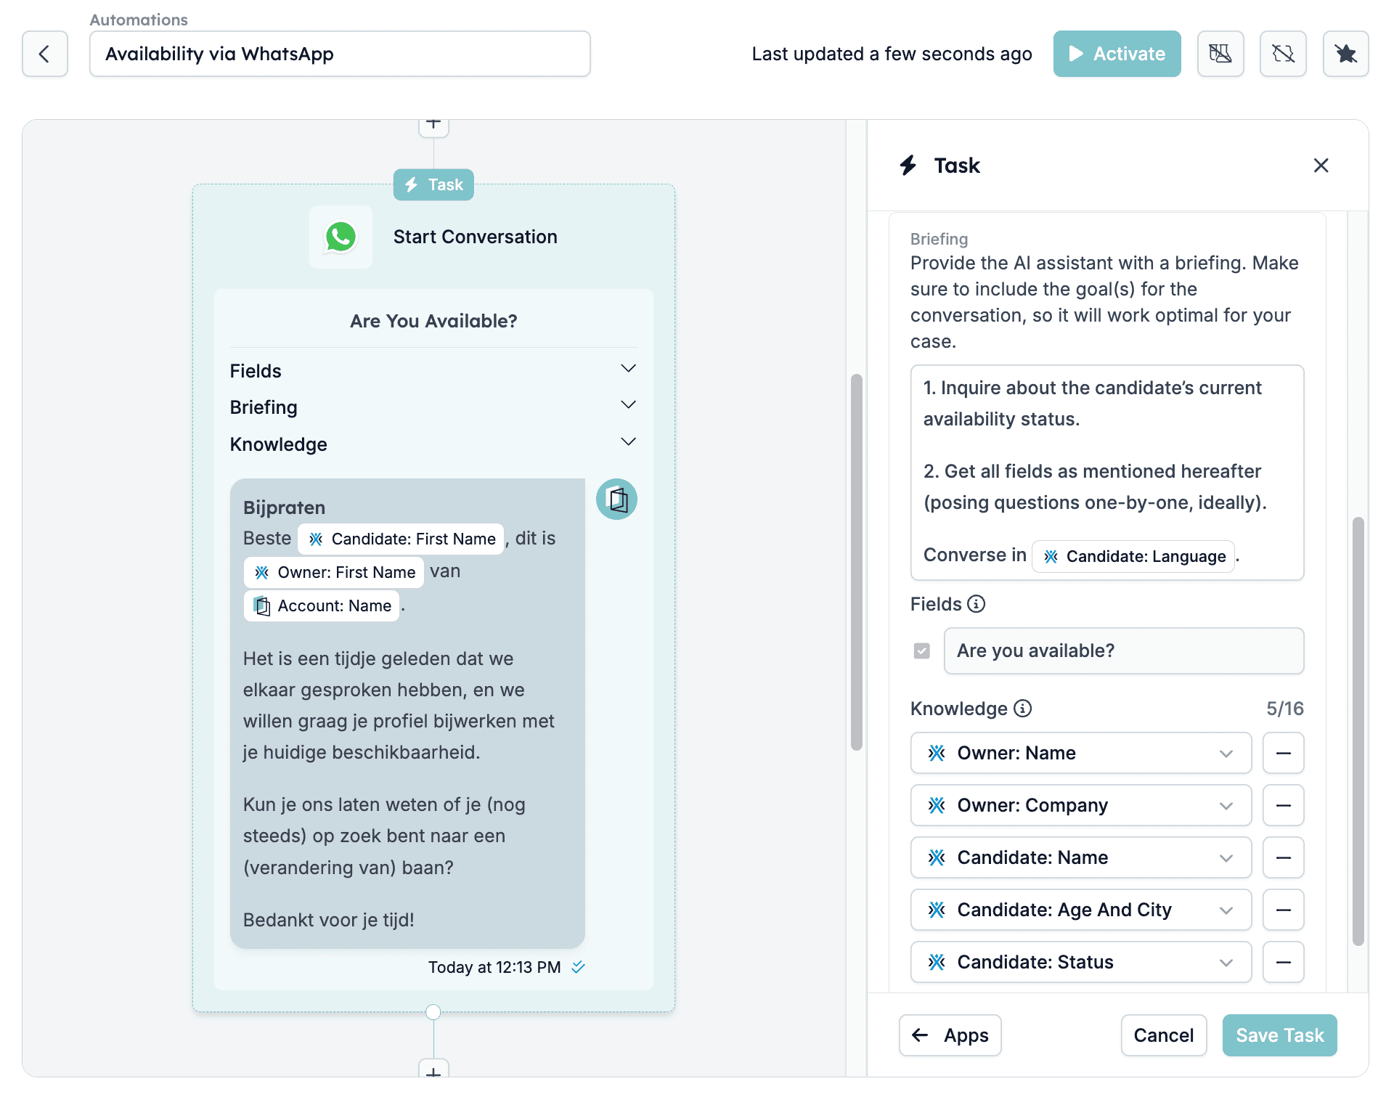Click the Bijpraten message title
1386x1097 pixels.
284,507
